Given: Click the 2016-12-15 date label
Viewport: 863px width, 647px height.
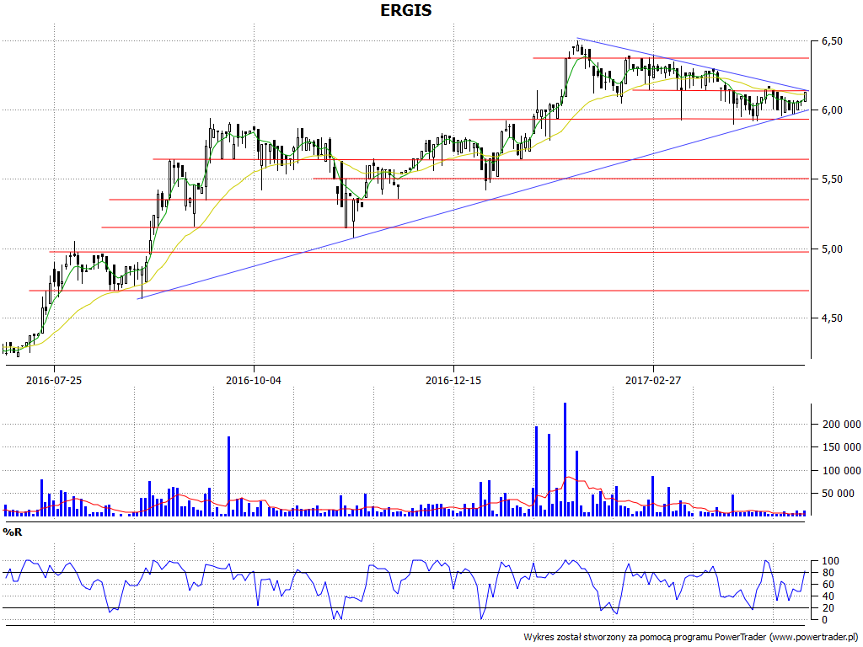Looking at the screenshot, I should 453,380.
